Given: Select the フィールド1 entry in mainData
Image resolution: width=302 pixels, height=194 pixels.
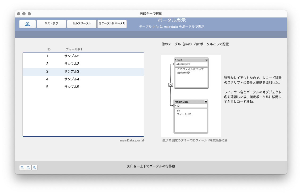Looking at the screenshot, I should pyautogui.click(x=184, y=114).
